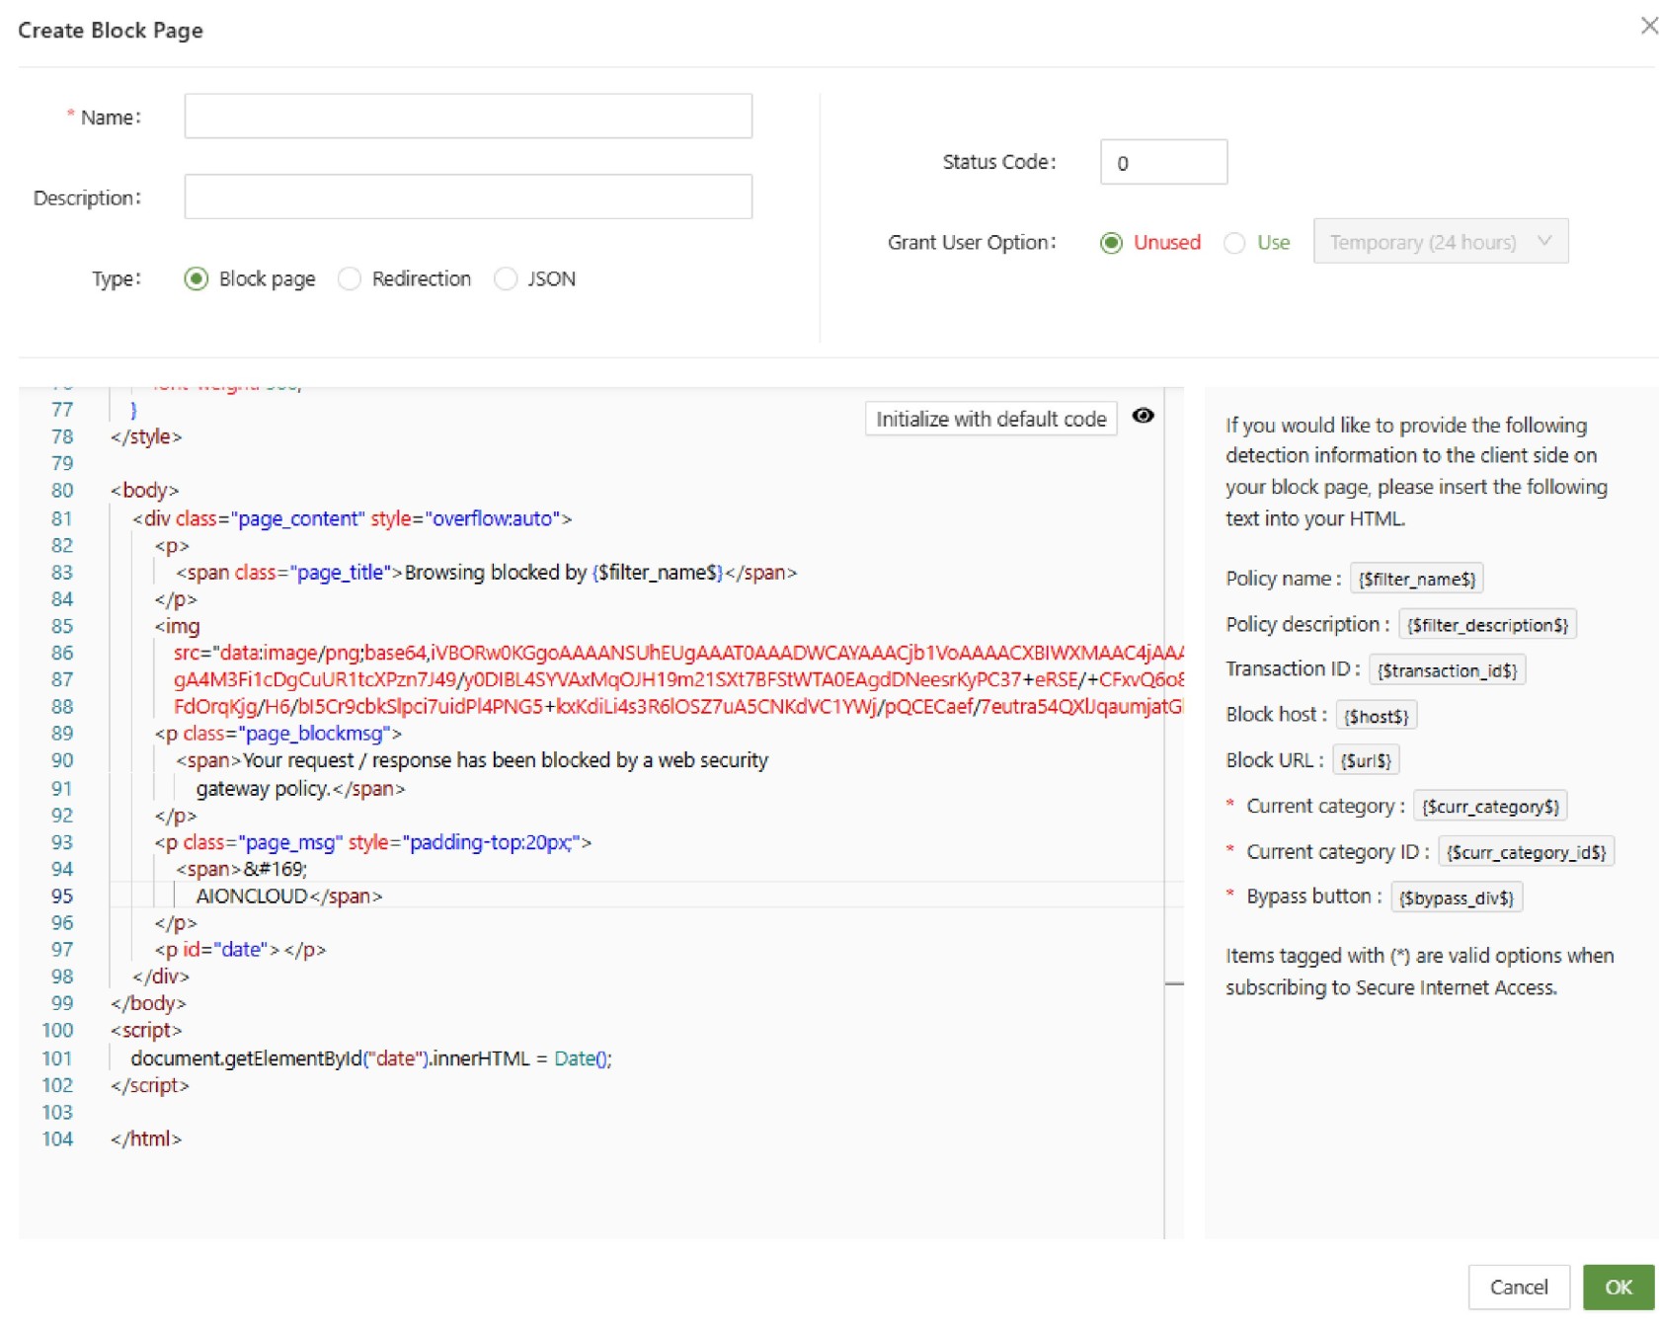Click the {$url$} block URL tag

pos(1366,760)
